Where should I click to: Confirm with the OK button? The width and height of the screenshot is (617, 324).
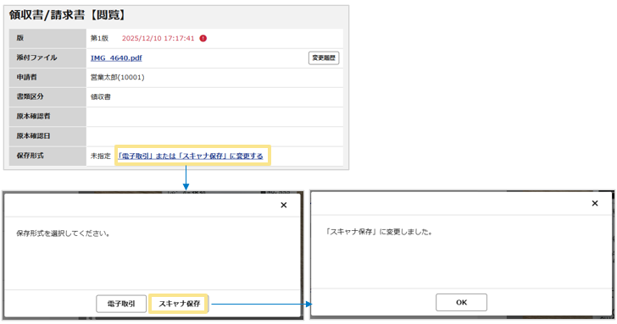[461, 302]
